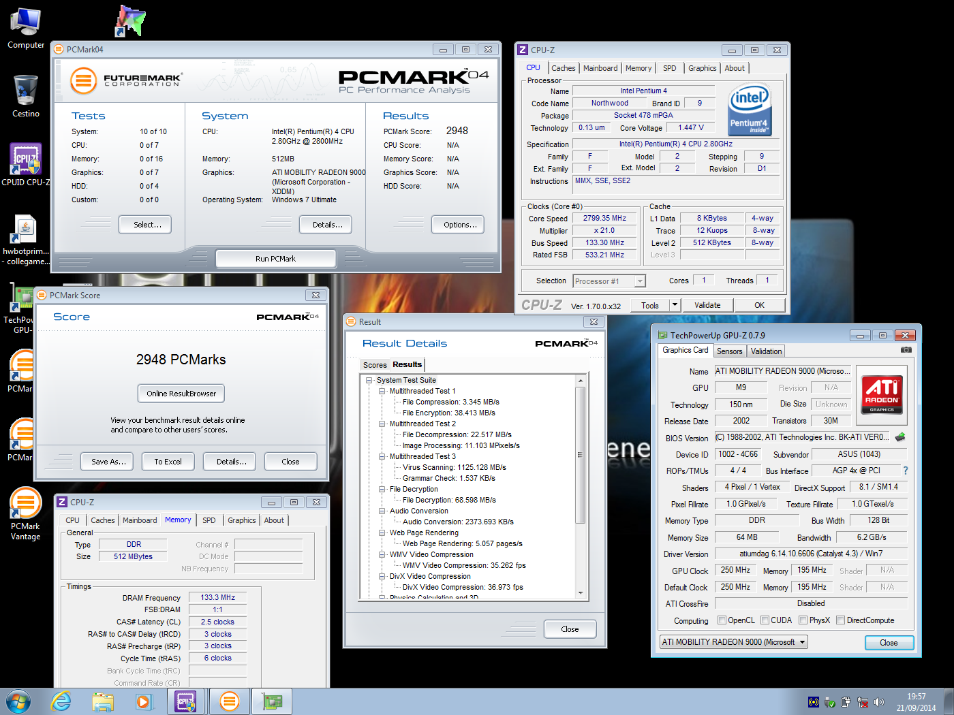Click the Options... button under Results
Viewport: 954px width, 715px height.
pos(458,225)
